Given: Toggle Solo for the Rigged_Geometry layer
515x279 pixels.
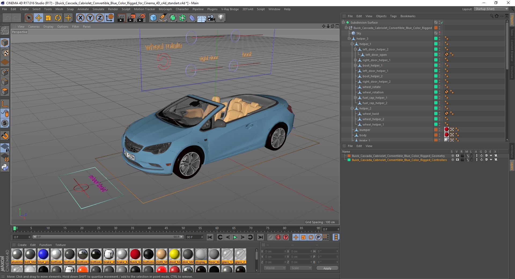Looking at the screenshot, I should click(x=453, y=156).
